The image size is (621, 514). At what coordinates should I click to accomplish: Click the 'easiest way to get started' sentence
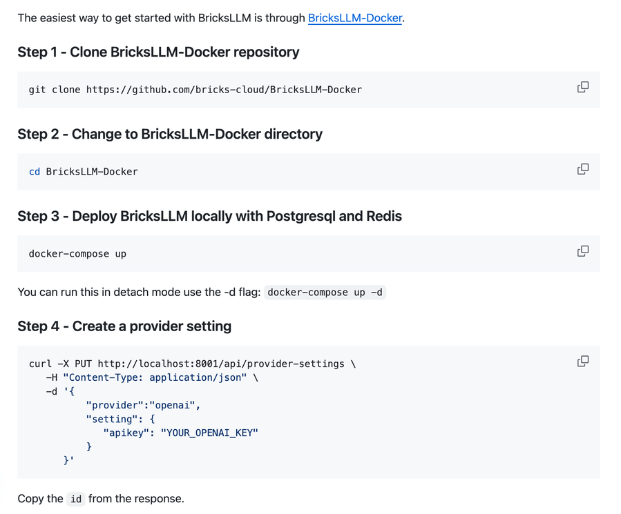coord(162,18)
